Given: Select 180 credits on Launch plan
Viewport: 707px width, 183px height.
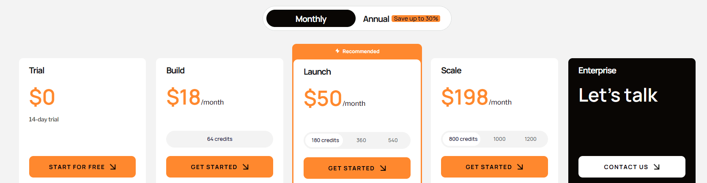Looking at the screenshot, I should pyautogui.click(x=325, y=140).
